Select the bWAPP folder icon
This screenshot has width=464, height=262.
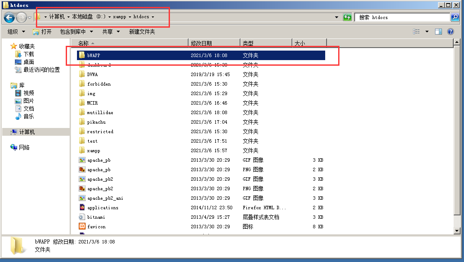[x=82, y=55]
